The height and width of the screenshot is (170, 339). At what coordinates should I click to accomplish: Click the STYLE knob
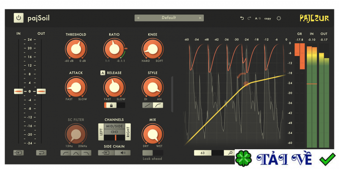[x=153, y=87]
